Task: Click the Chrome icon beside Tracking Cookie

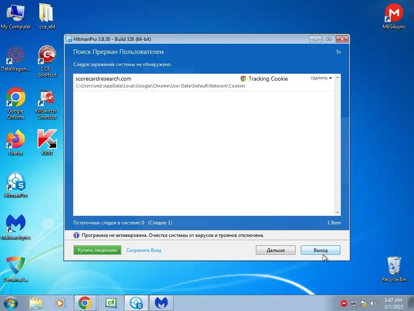Action: pyautogui.click(x=243, y=79)
